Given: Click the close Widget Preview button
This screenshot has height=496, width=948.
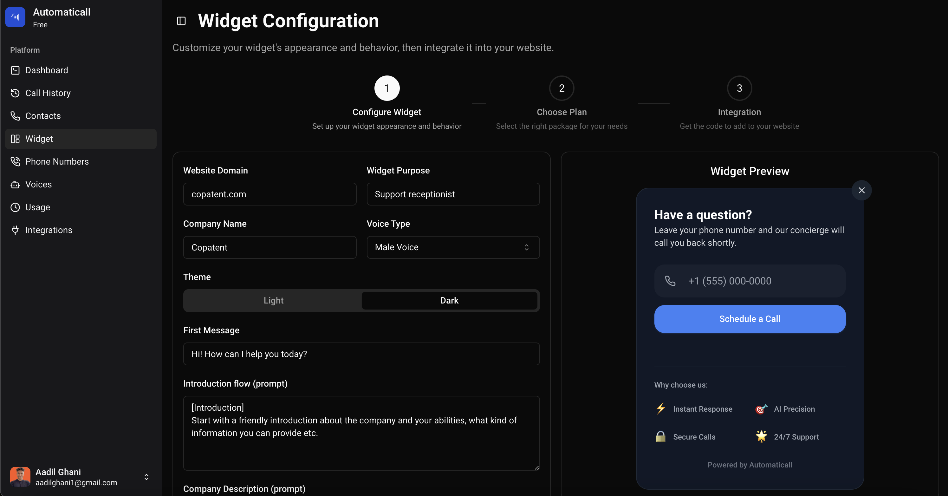Looking at the screenshot, I should click(861, 190).
